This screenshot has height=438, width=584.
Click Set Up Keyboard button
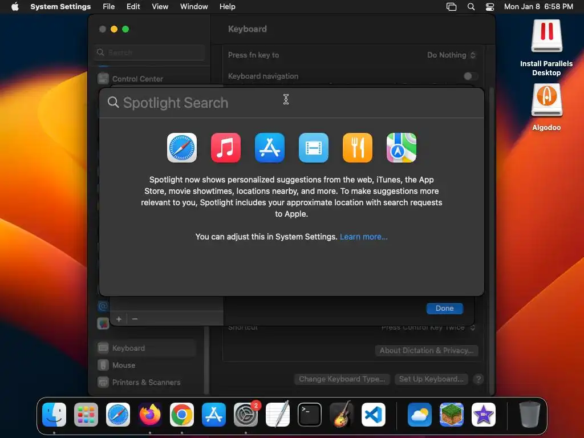[x=431, y=379]
